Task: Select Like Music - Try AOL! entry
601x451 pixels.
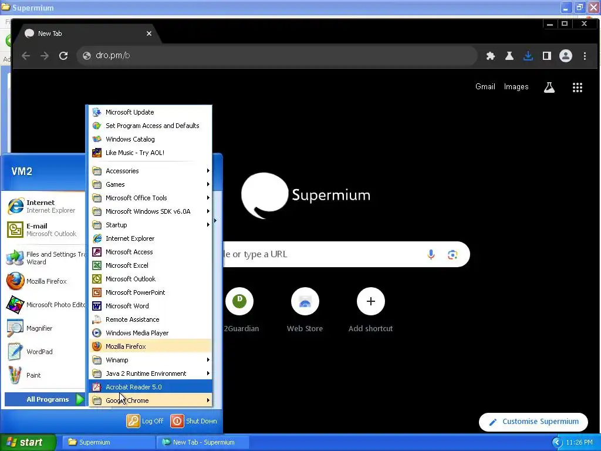Action: [150, 153]
